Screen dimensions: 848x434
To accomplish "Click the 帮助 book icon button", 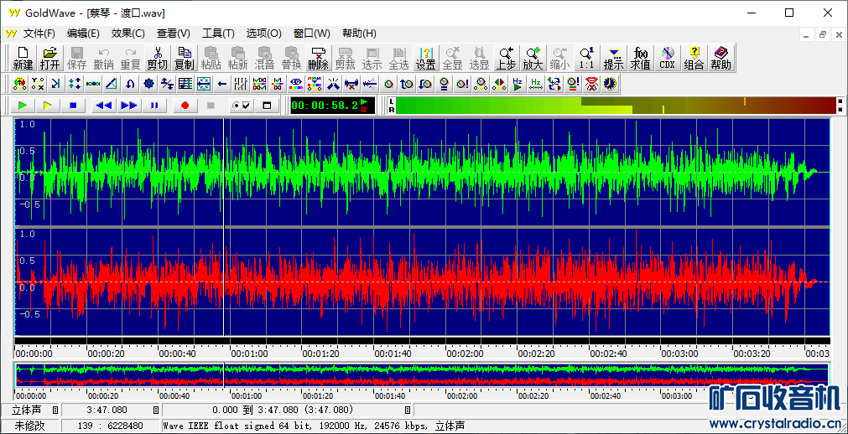I will click(x=721, y=59).
